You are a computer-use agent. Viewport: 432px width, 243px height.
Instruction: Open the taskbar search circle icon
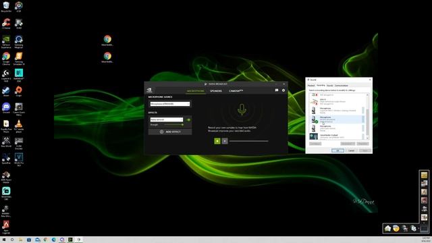click(x=12, y=240)
